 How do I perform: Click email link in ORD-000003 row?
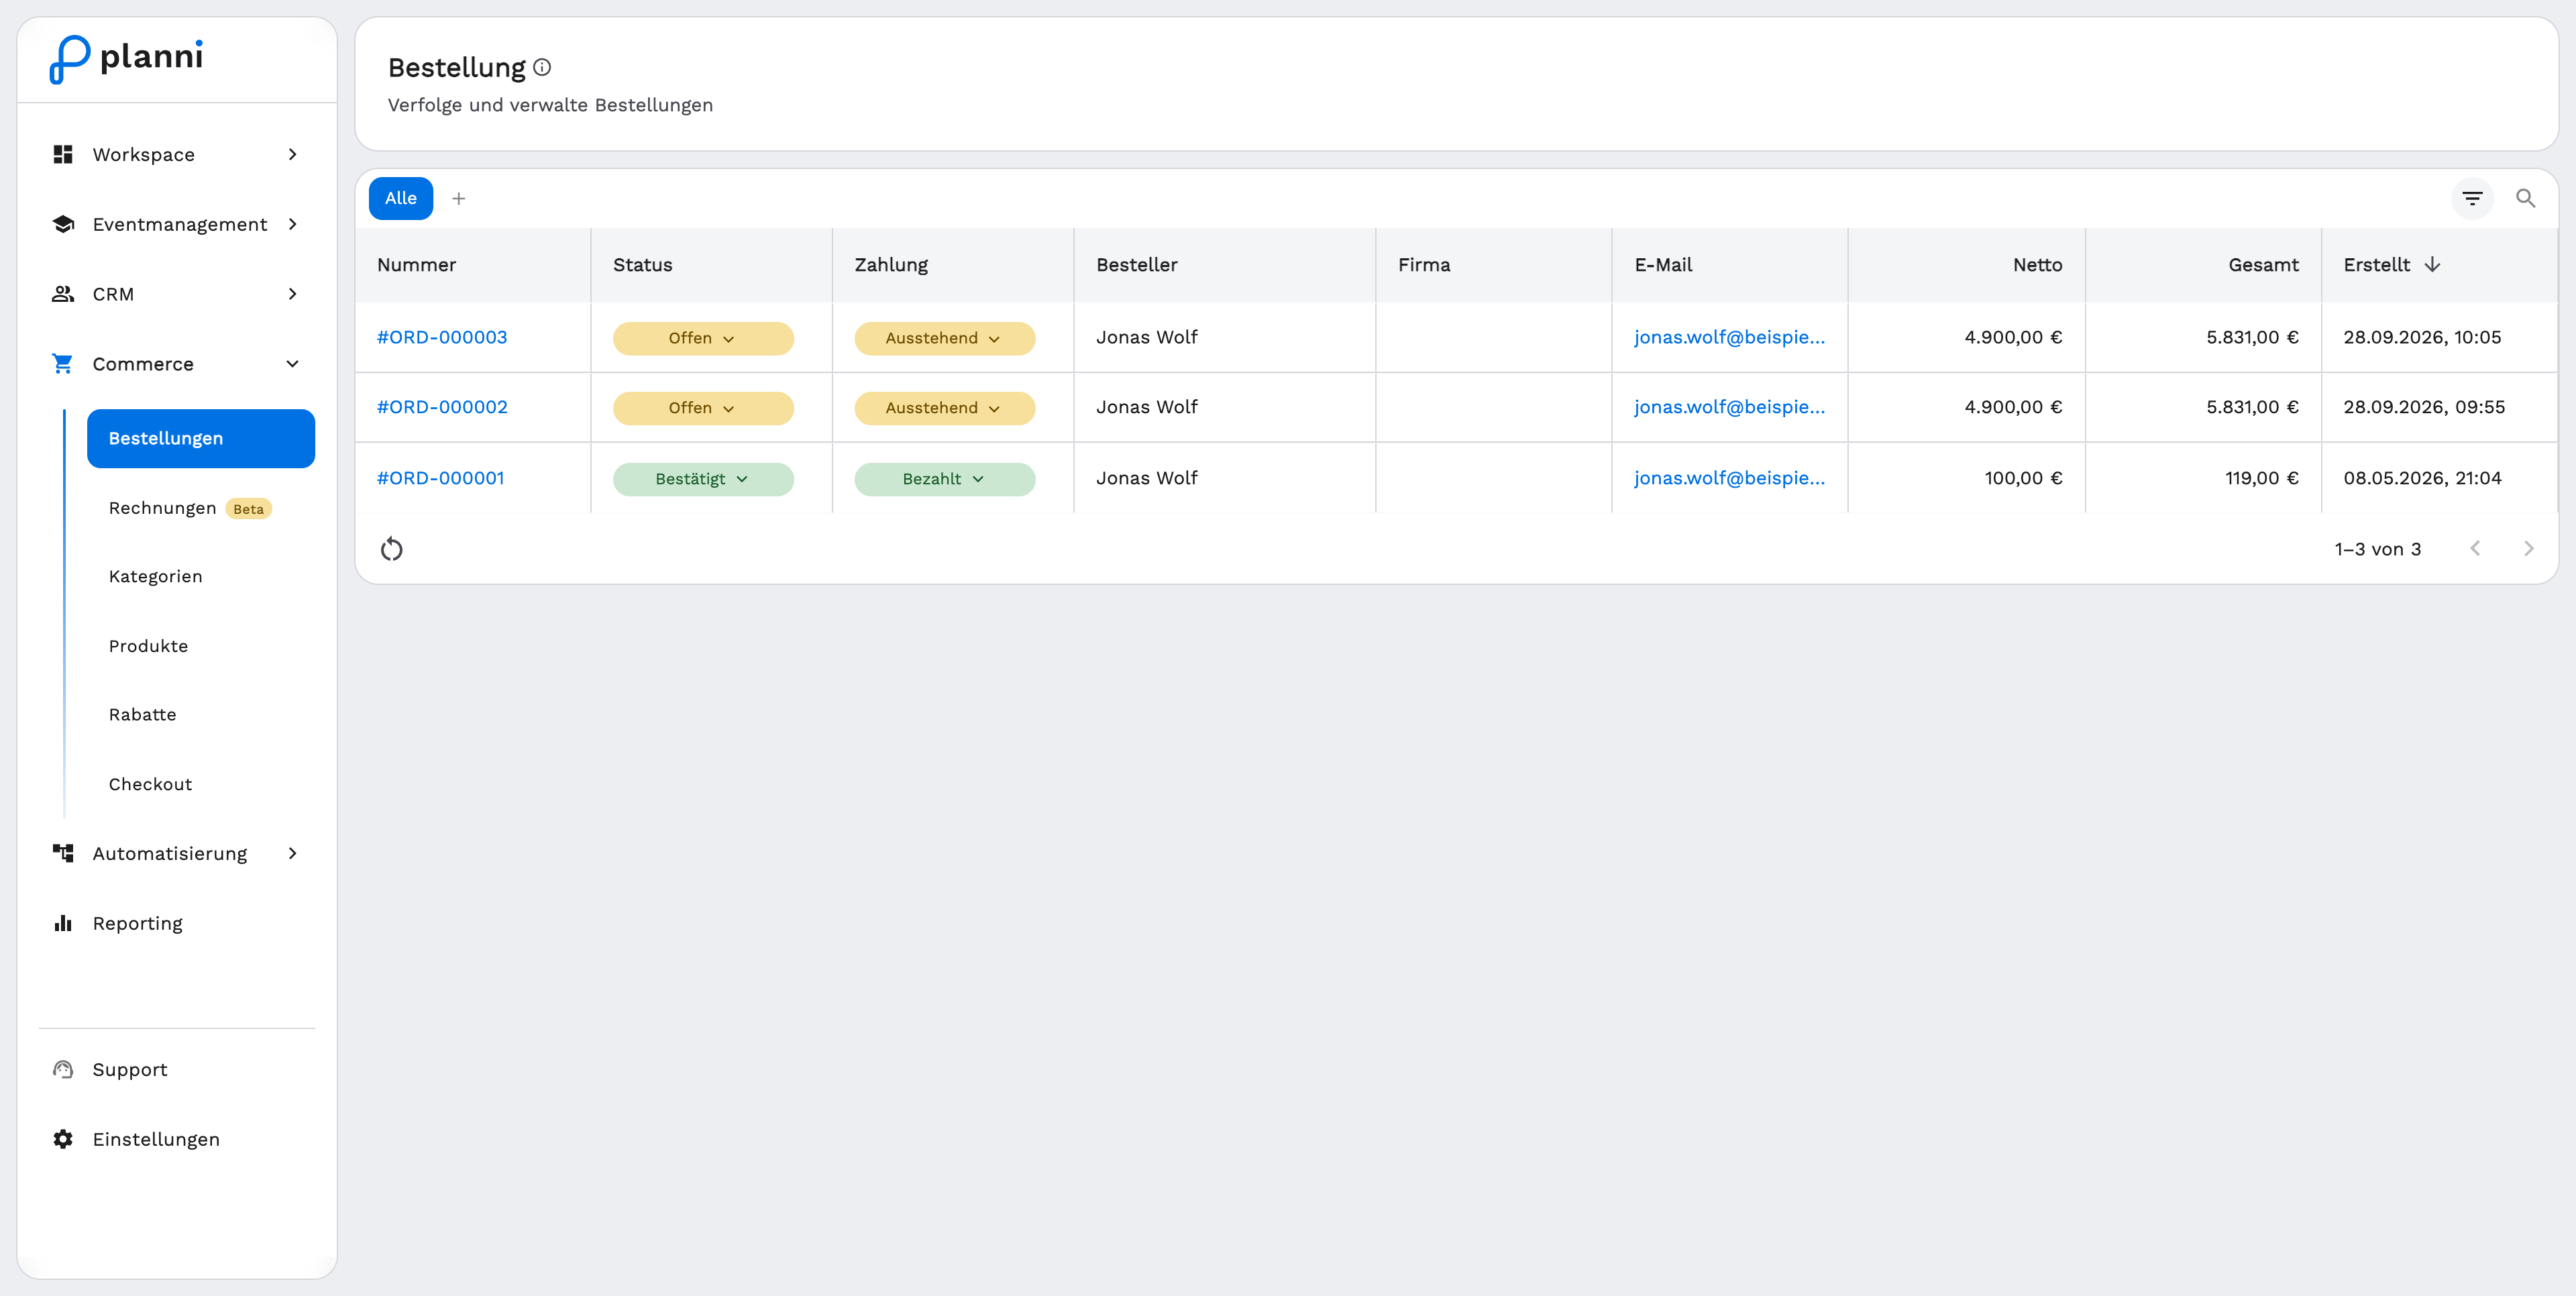pos(1729,337)
